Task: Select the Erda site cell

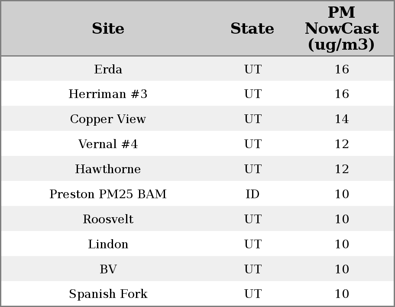Action: tap(108, 69)
